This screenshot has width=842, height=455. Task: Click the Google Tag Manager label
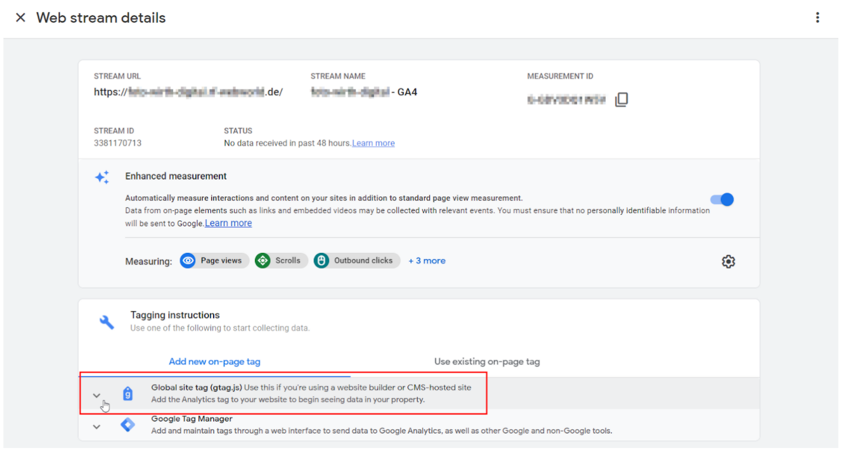[x=191, y=419]
